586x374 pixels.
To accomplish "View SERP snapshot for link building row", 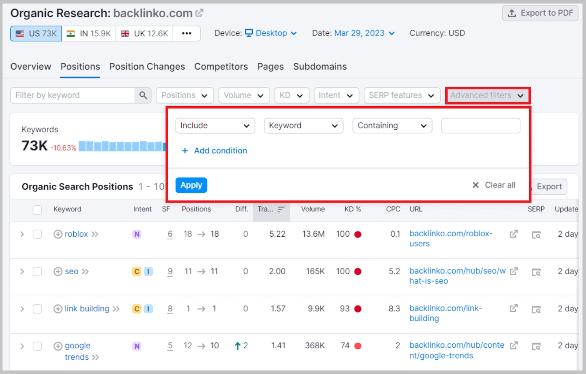I will 536,310.
